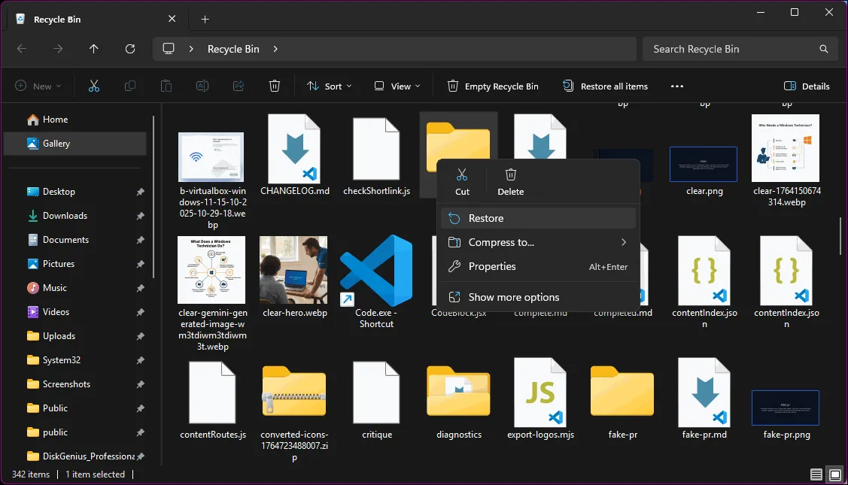Open the See more ellipsis menu
This screenshot has height=485, width=848.
click(676, 86)
